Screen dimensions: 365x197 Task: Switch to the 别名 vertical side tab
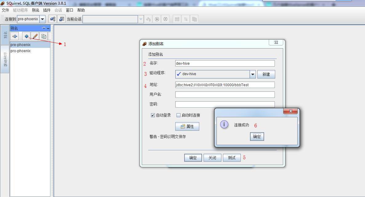point(5,35)
